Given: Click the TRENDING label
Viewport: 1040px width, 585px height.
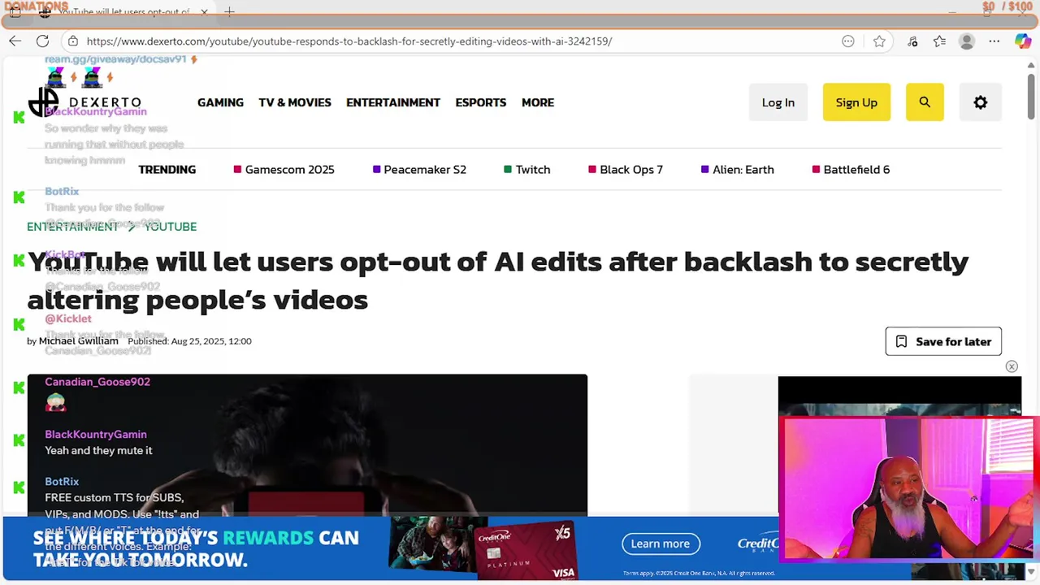Looking at the screenshot, I should click(x=167, y=169).
